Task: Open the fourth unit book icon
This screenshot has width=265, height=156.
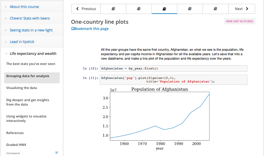Action: point(190,9)
